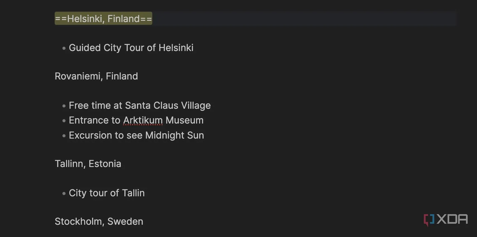Click the City tour of Tallin item
The width and height of the screenshot is (477, 237).
pyautogui.click(x=107, y=193)
